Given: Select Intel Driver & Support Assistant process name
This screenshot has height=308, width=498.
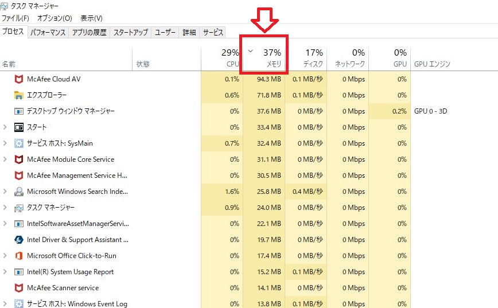Looking at the screenshot, I should [78, 240].
